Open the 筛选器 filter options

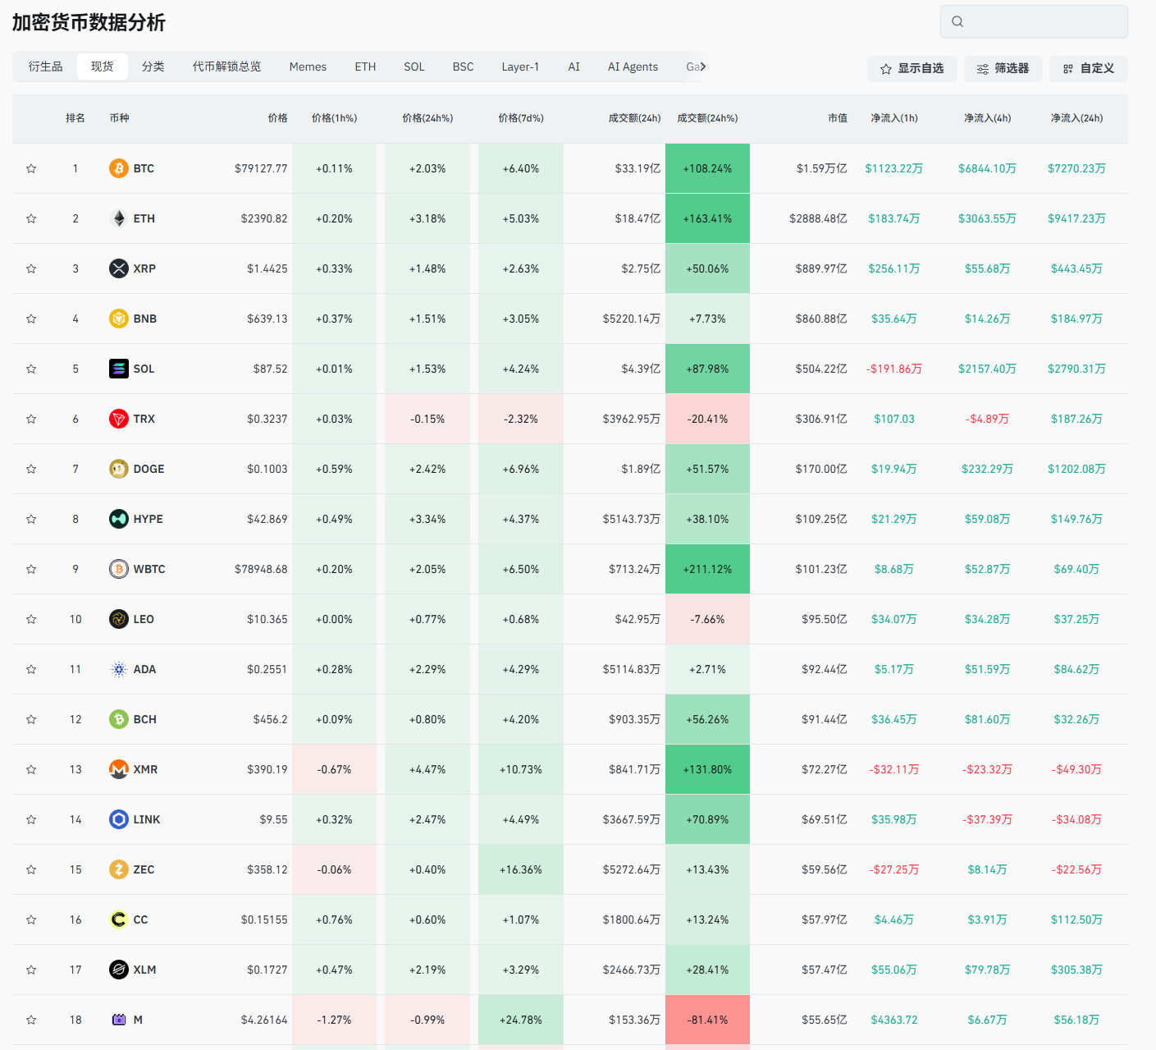1003,69
